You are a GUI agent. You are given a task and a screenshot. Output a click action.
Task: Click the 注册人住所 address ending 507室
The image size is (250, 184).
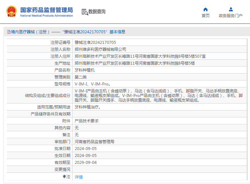[x=140, y=56]
